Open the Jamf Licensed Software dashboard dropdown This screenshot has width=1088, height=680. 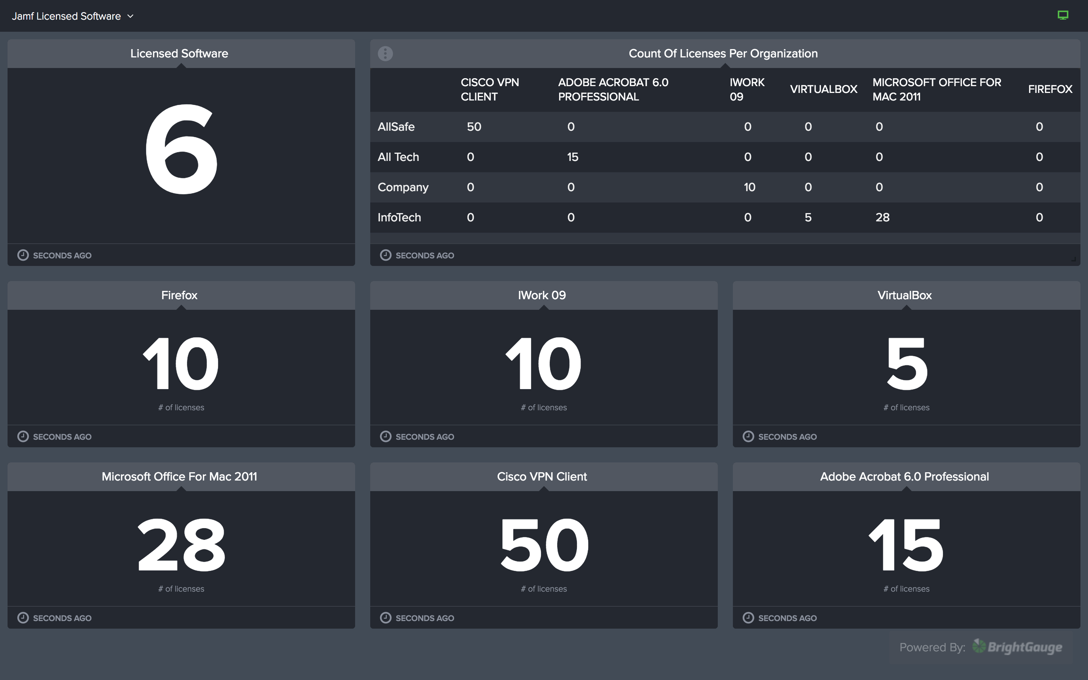pos(73,16)
